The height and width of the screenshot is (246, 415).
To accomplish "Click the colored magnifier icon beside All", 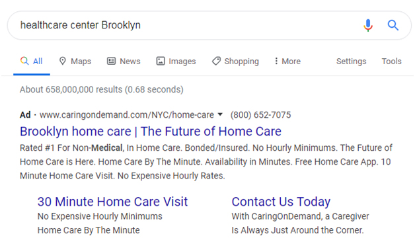I will [x=24, y=61].
